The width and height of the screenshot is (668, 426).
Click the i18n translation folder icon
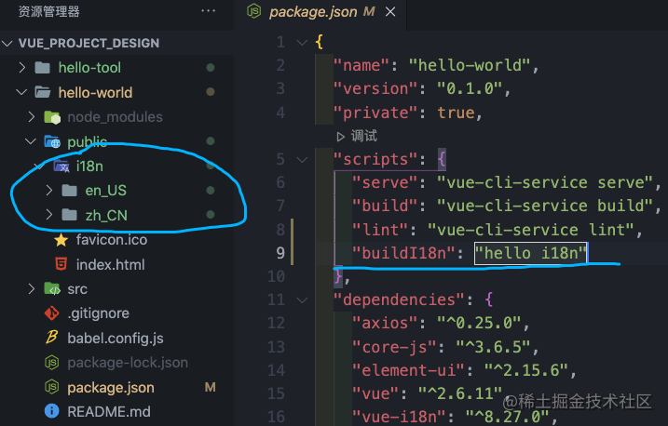click(61, 166)
